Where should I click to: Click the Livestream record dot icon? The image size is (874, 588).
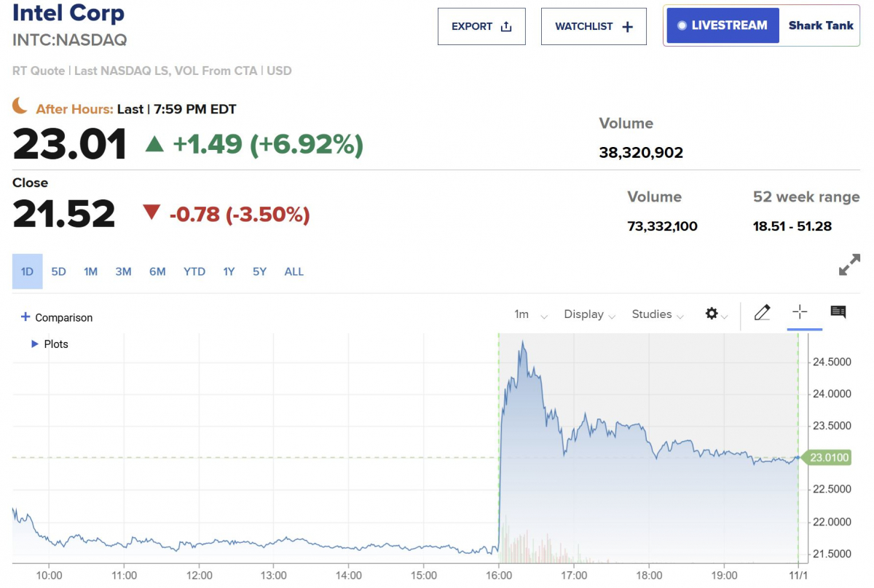click(x=682, y=25)
